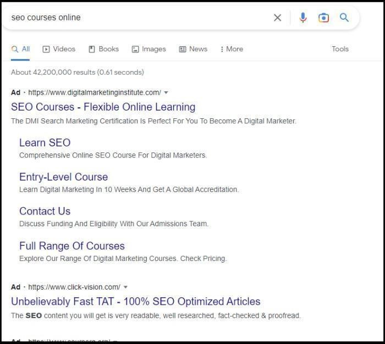Click 'Discuss Funding And Eligibility' description text

[x=114, y=224]
